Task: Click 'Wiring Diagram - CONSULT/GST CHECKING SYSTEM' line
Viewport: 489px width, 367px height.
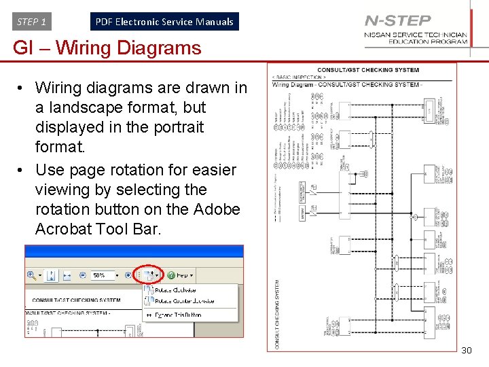Action: pyautogui.click(x=347, y=84)
